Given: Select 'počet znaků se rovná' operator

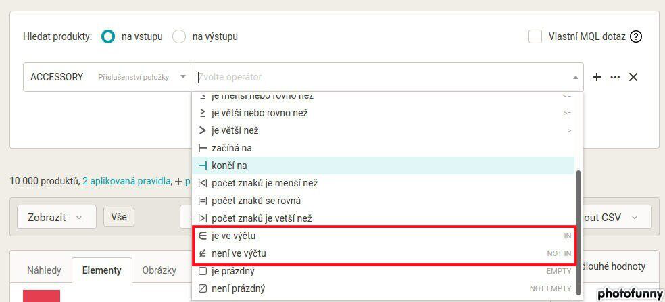Looking at the screenshot, I should [x=383, y=201].
